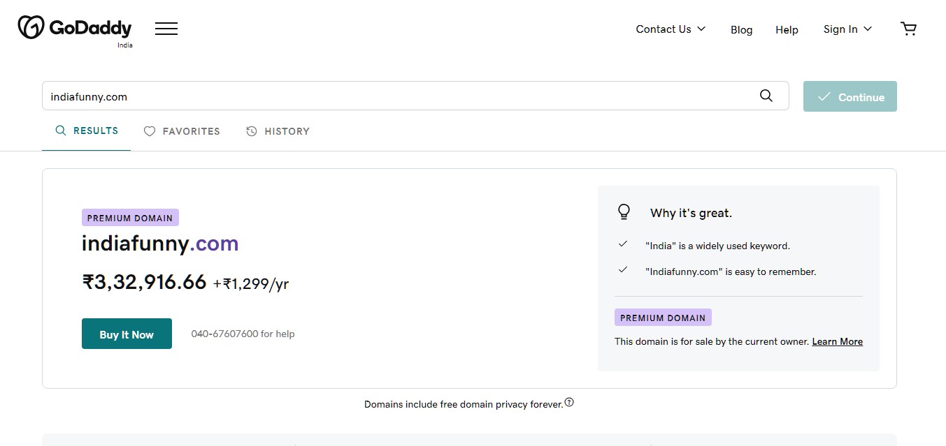This screenshot has height=446, width=946.
Task: Click the help phone number 040-67607600
Action: 224,334
